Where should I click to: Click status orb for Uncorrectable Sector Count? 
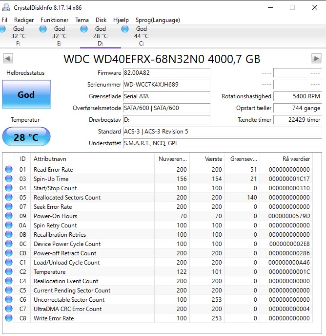coord(9,299)
